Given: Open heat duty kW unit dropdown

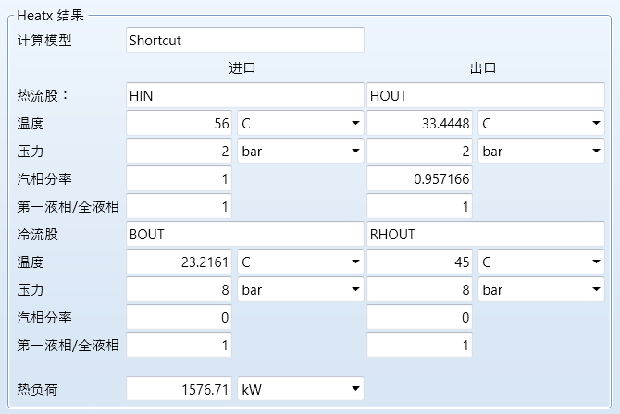Looking at the screenshot, I should (300, 389).
